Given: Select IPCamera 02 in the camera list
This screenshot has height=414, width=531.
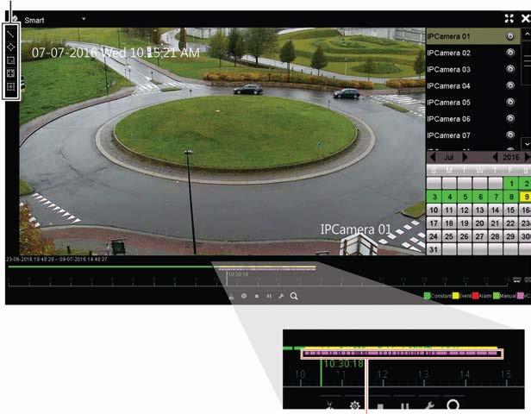Looking at the screenshot, I should [x=472, y=53].
